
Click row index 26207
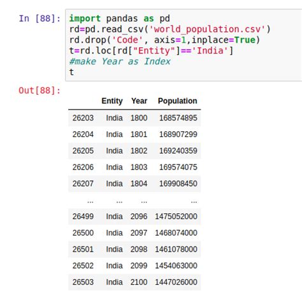(83, 183)
